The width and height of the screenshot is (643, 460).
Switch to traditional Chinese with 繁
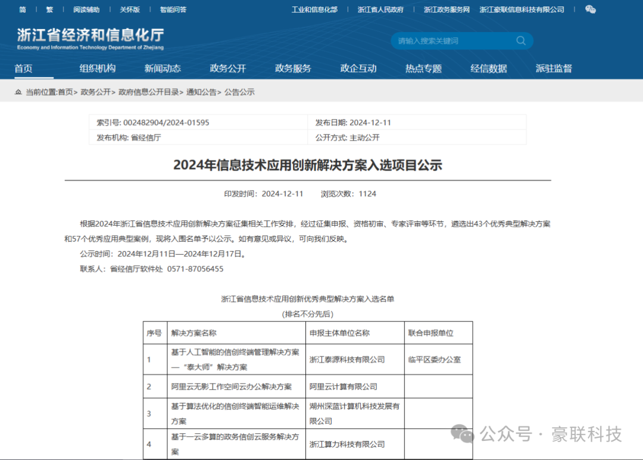[x=49, y=10]
